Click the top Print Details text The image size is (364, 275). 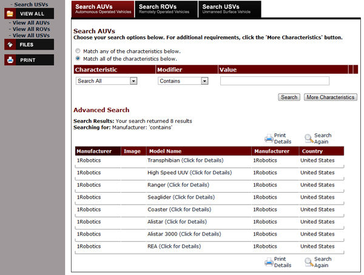pyautogui.click(x=283, y=139)
